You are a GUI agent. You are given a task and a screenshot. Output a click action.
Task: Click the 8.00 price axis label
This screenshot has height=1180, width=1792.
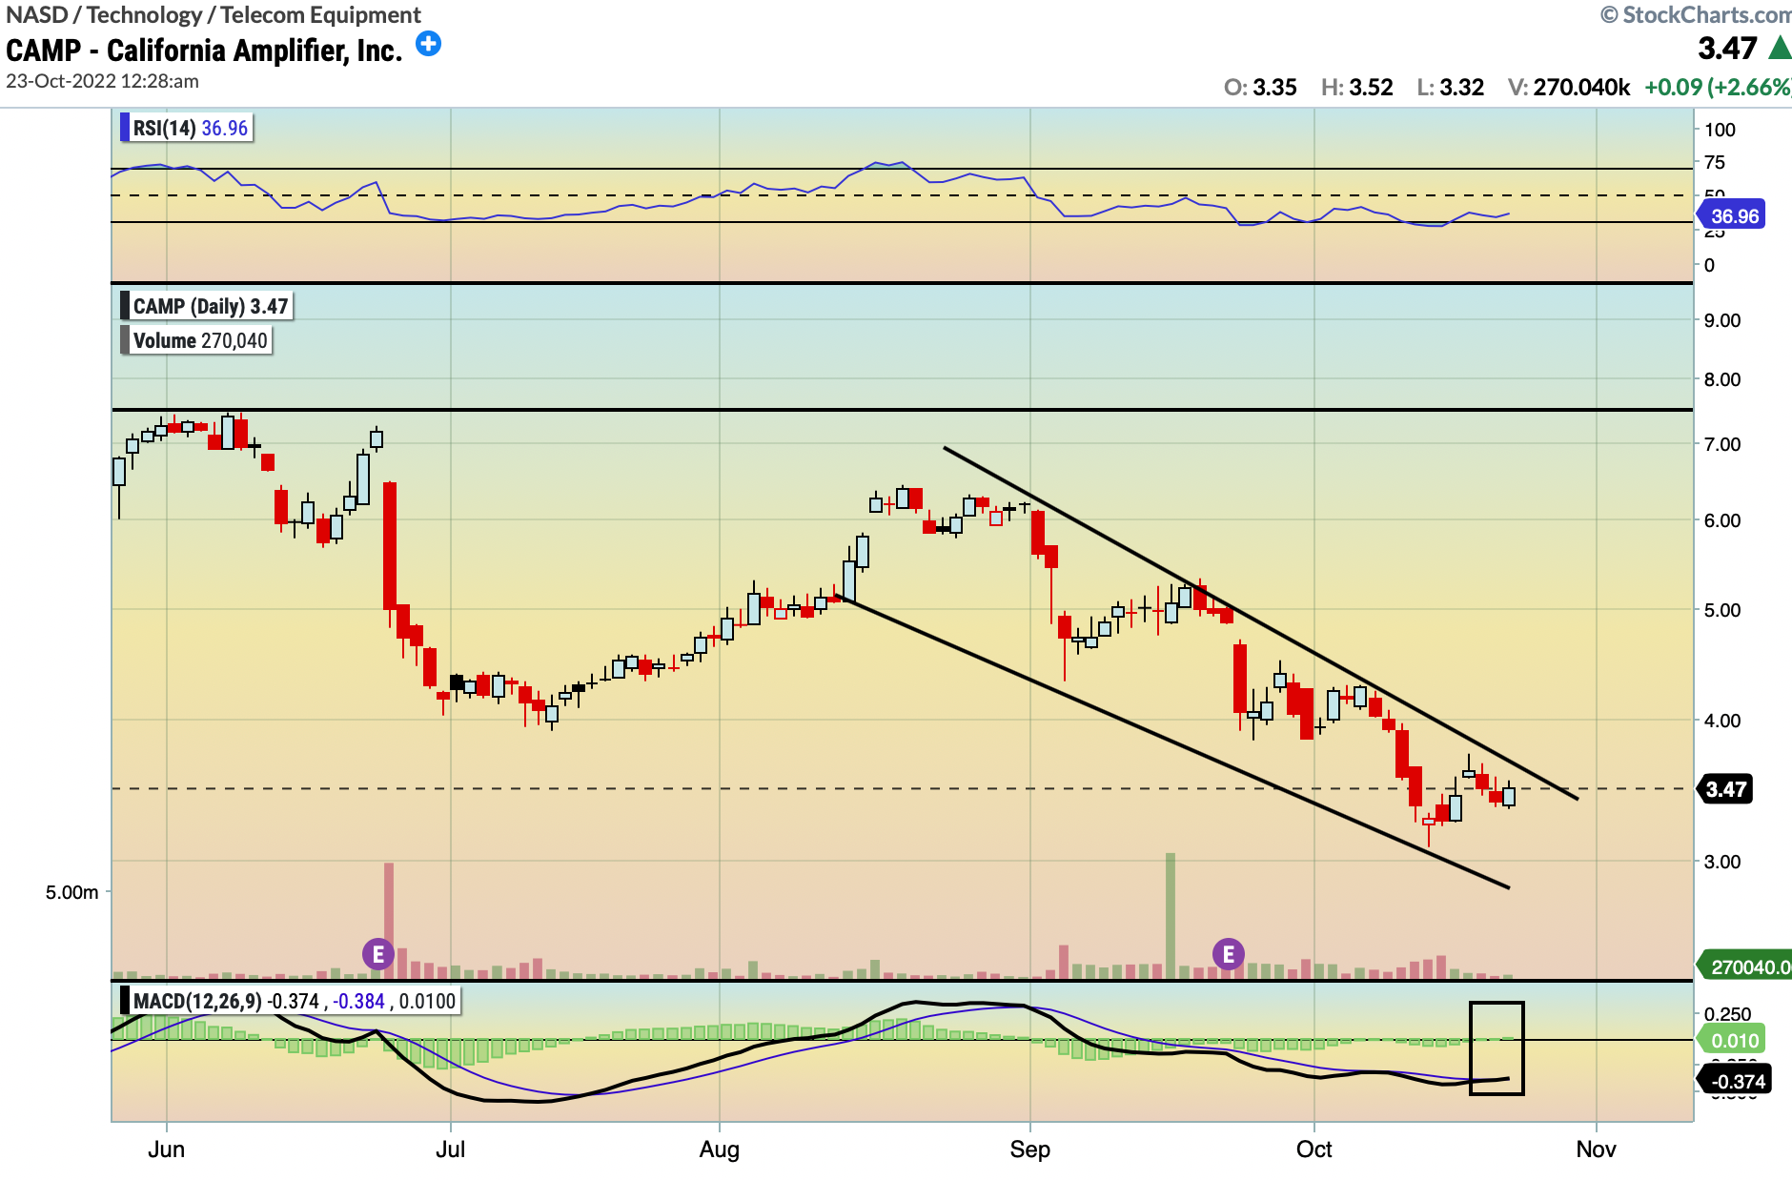[1722, 379]
